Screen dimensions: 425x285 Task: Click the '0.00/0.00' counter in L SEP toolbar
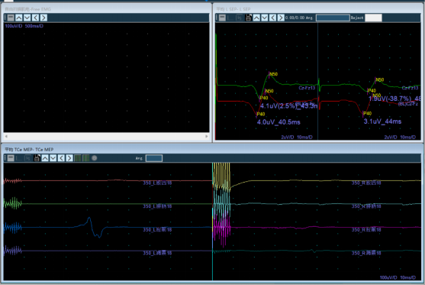pos(295,18)
